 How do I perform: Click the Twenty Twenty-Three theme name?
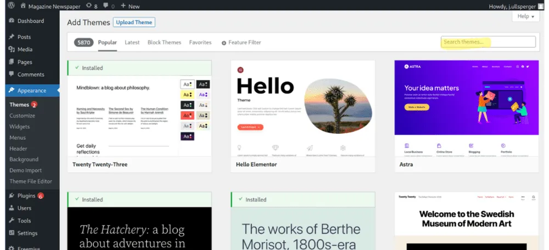(x=100, y=164)
